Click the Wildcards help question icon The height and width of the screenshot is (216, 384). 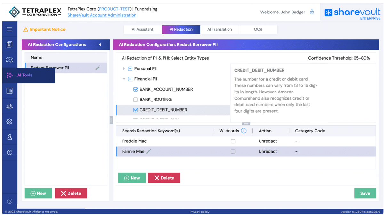244,131
